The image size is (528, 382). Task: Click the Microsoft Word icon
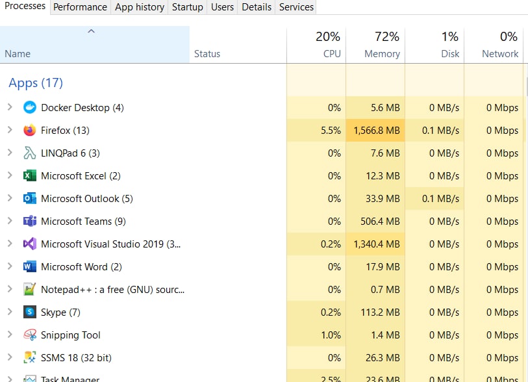[30, 266]
